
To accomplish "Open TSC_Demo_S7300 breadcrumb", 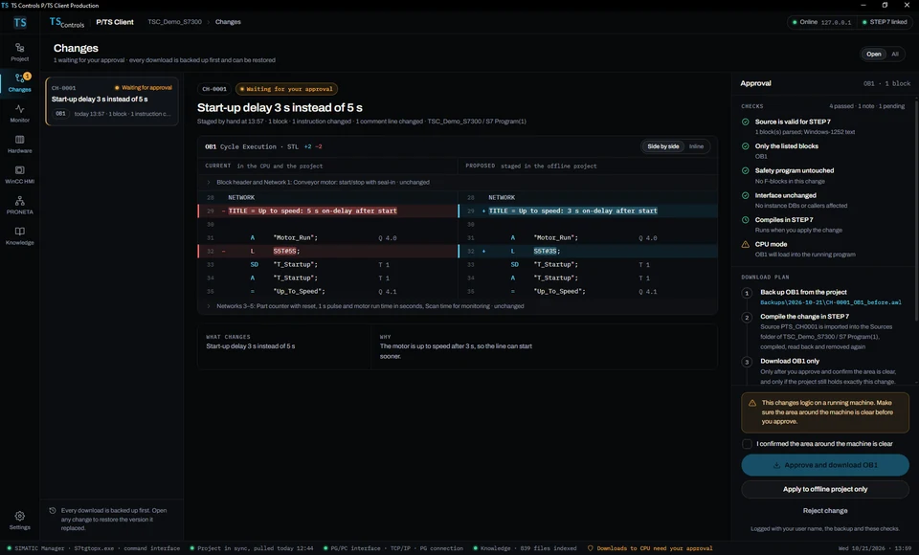I will pyautogui.click(x=174, y=22).
